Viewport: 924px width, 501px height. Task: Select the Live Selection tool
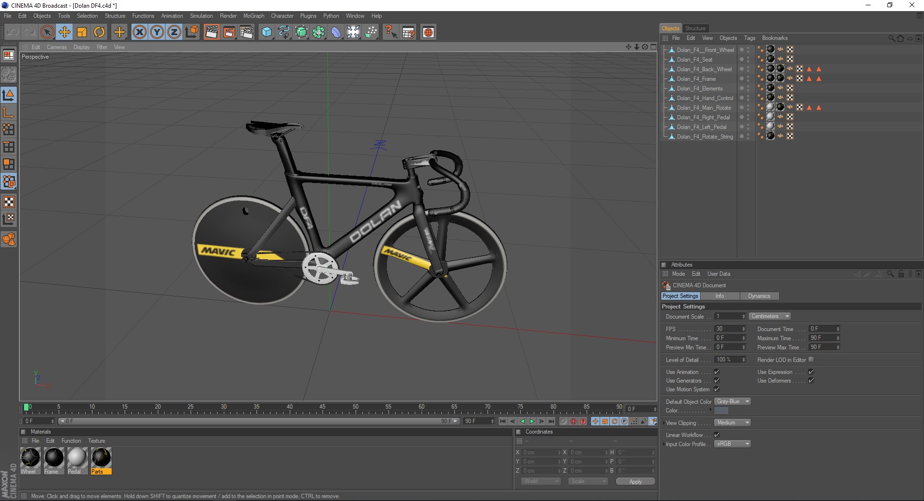point(47,32)
